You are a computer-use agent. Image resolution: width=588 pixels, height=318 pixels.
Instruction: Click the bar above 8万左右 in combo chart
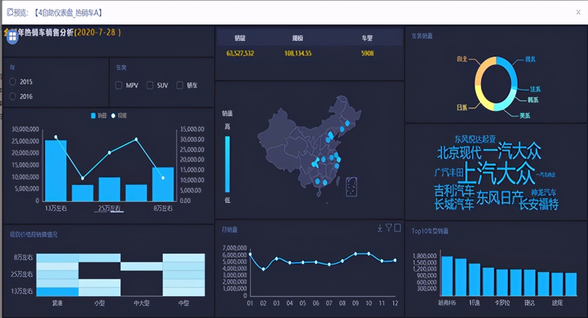[x=163, y=184]
